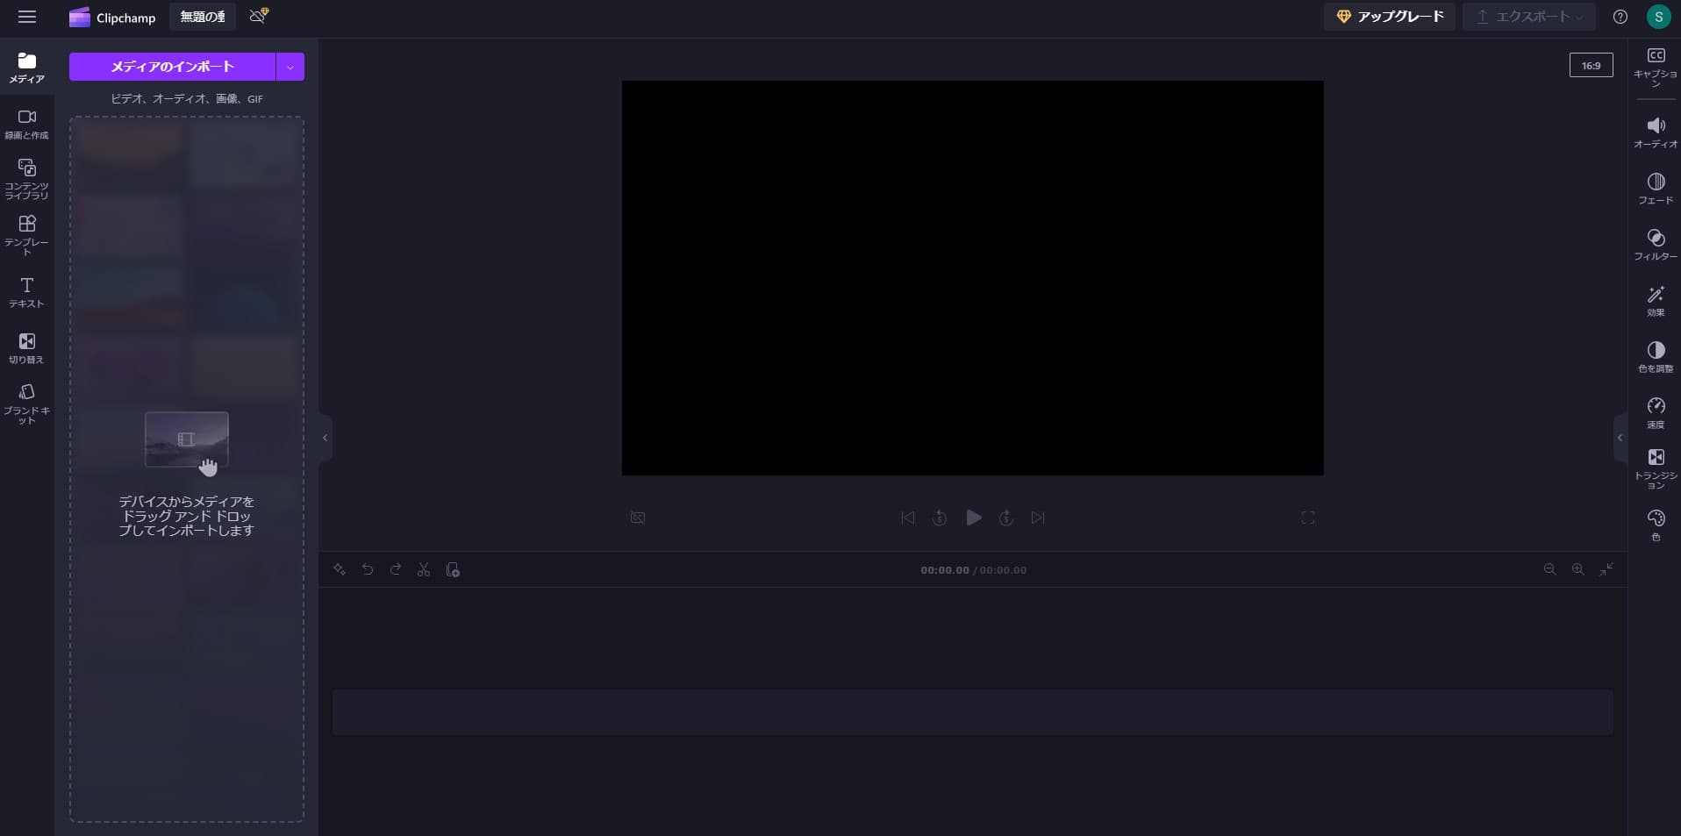The height and width of the screenshot is (836, 1681).
Task: Open the オーディオ audio panel
Action: click(x=1656, y=132)
